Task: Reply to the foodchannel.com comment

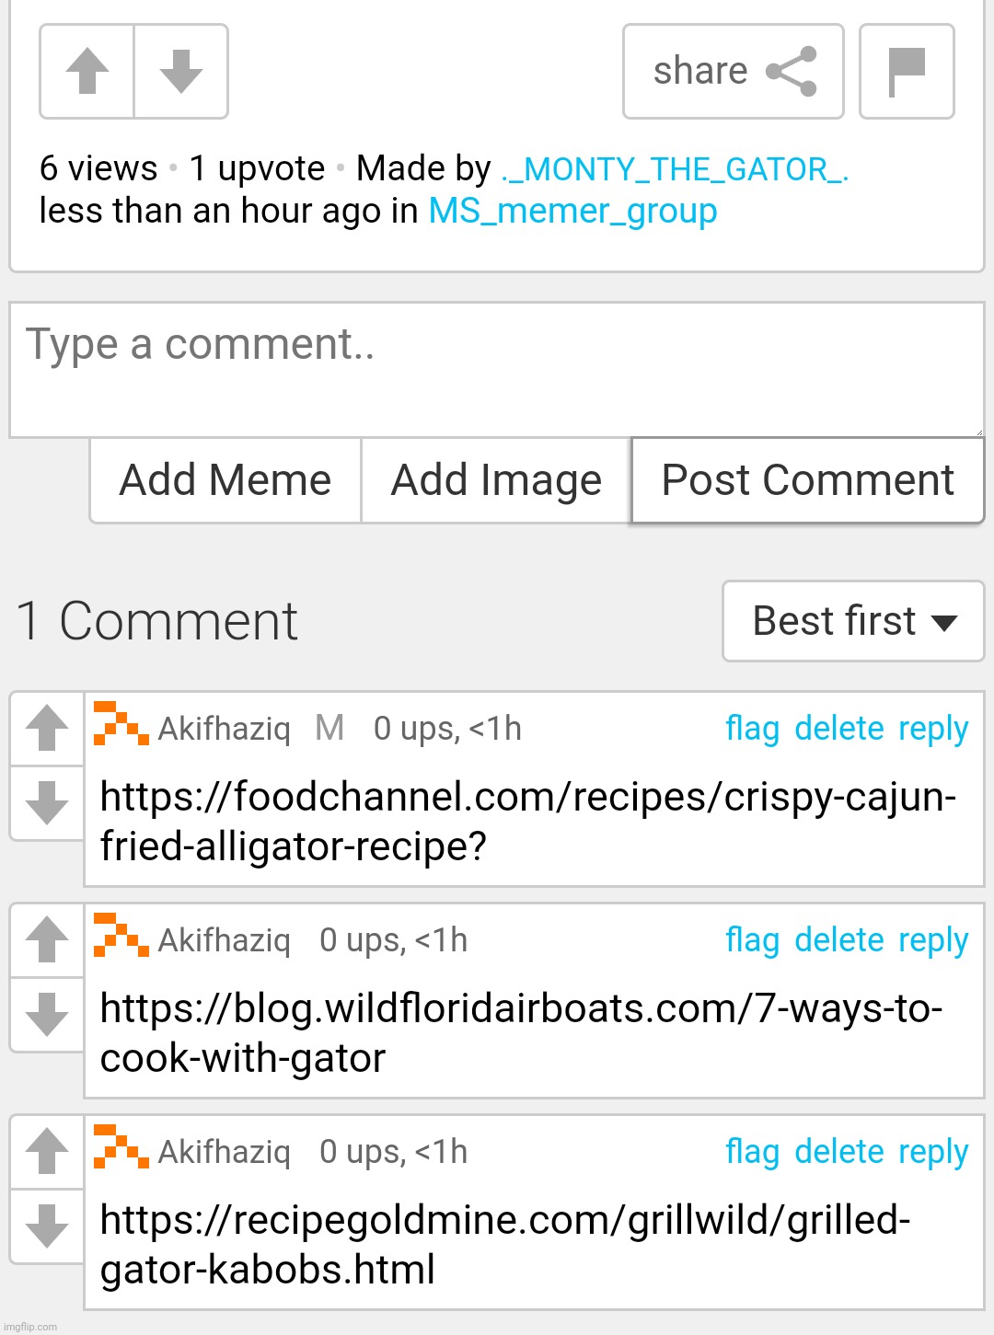Action: pyautogui.click(x=933, y=729)
